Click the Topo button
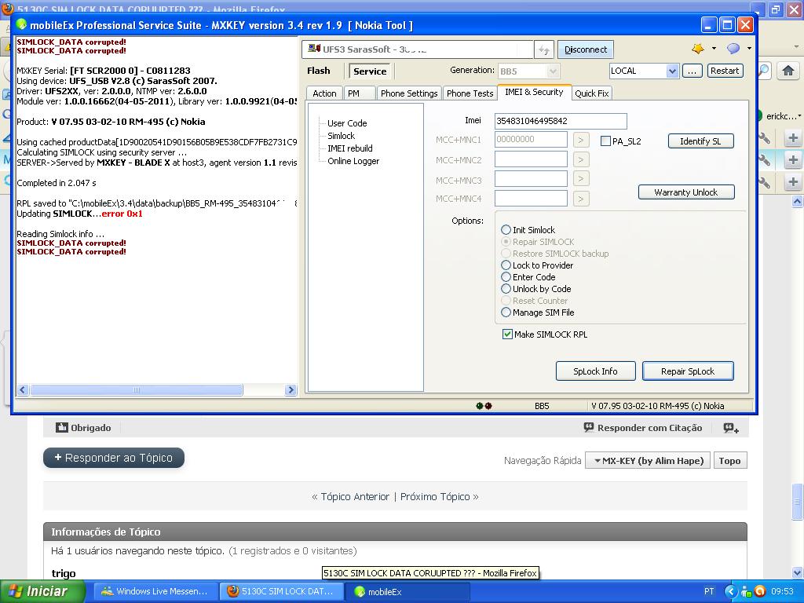 click(x=729, y=460)
